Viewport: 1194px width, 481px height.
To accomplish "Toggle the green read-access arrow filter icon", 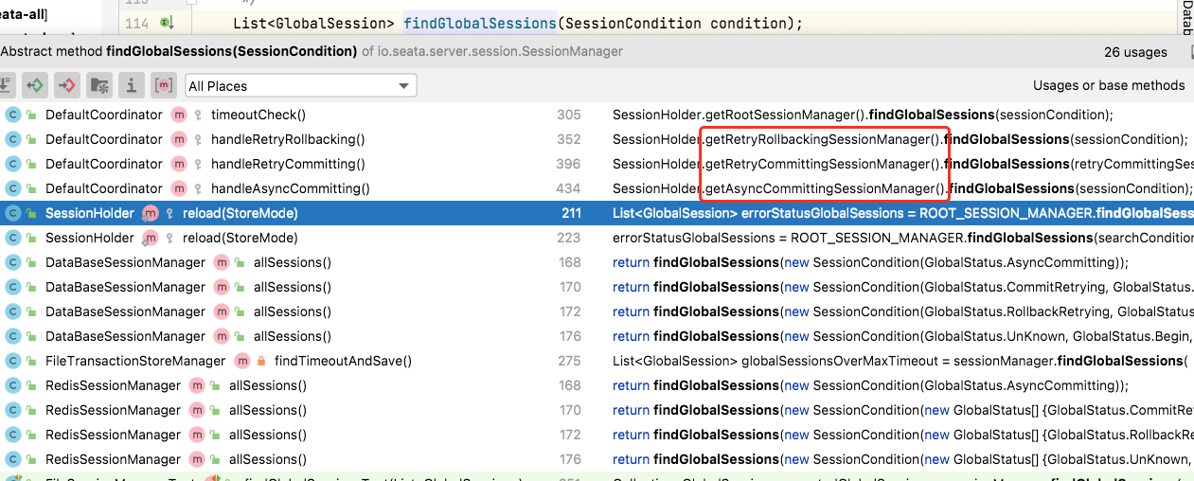I will coord(35,85).
